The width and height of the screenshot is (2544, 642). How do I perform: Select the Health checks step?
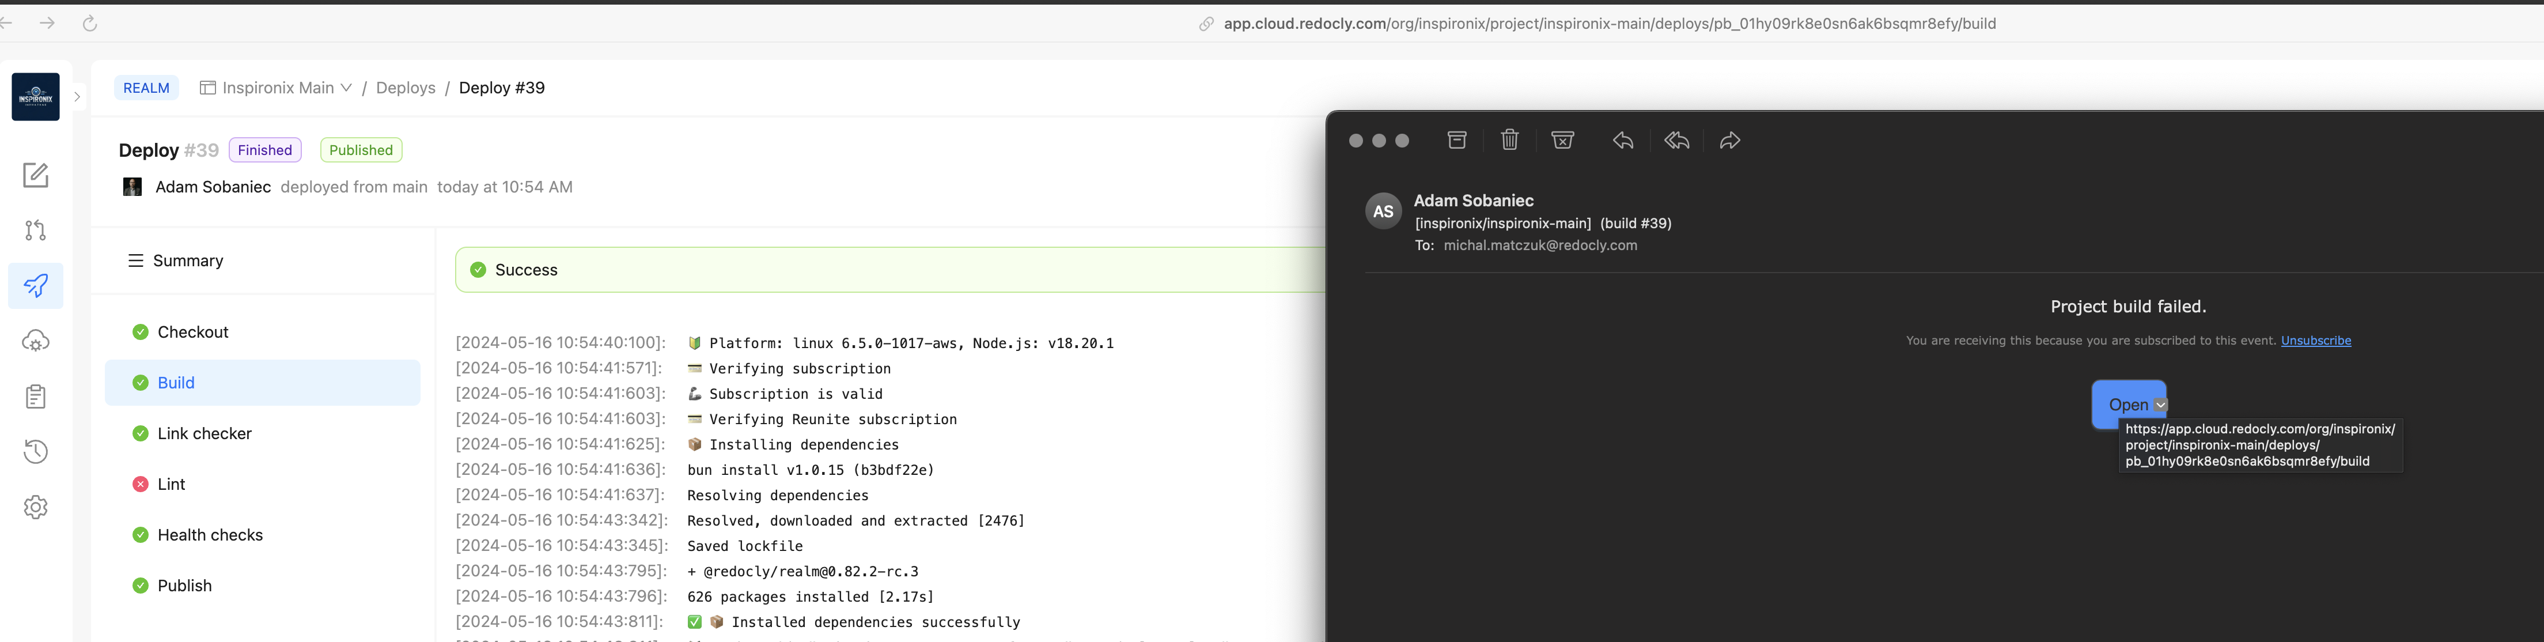tap(262, 534)
